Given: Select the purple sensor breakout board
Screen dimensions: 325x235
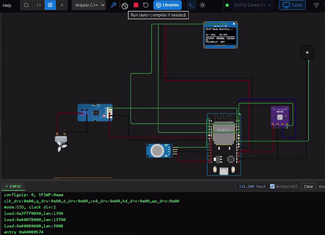Looking at the screenshot, I should [280, 116].
